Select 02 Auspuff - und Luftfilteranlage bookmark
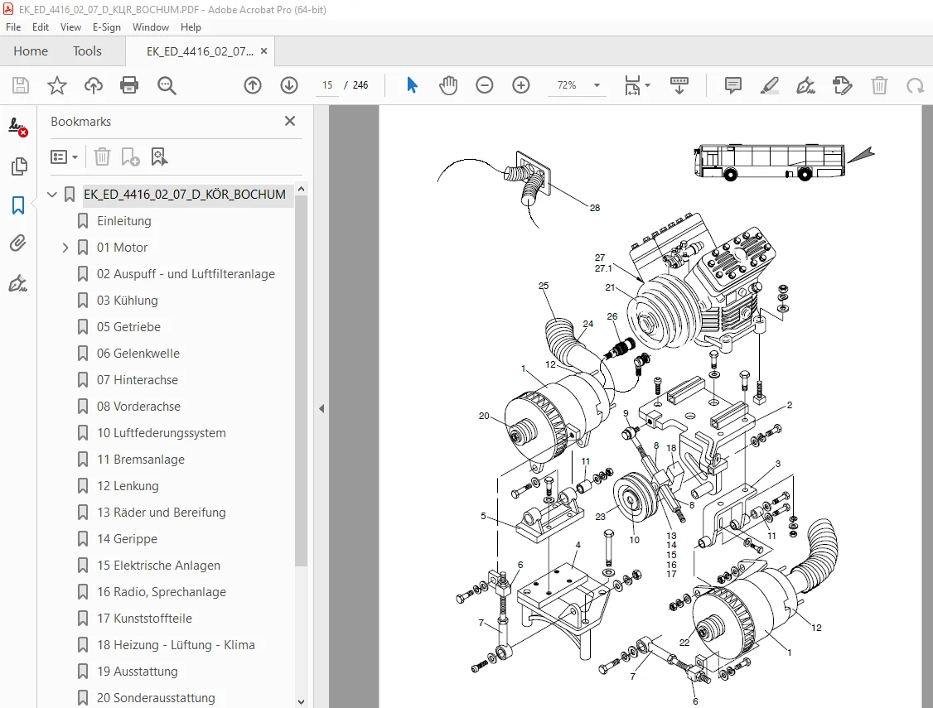Viewport: 933px width, 708px height. [x=186, y=274]
